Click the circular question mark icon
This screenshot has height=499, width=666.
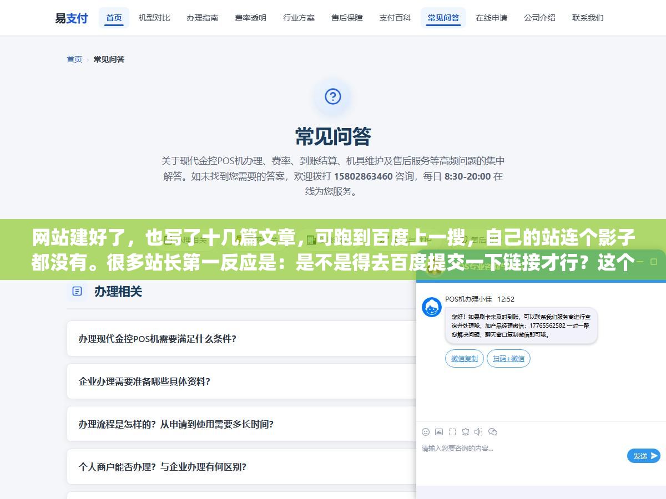point(333,97)
